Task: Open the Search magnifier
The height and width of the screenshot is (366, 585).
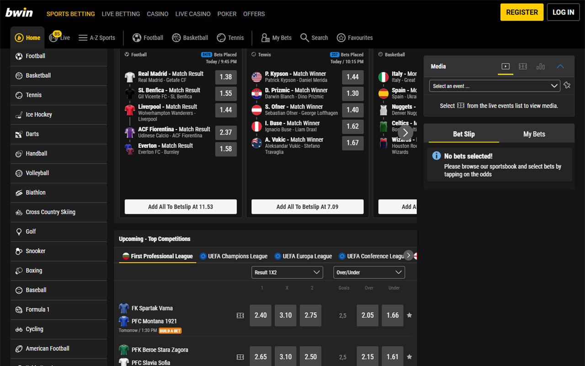Action: [x=304, y=38]
